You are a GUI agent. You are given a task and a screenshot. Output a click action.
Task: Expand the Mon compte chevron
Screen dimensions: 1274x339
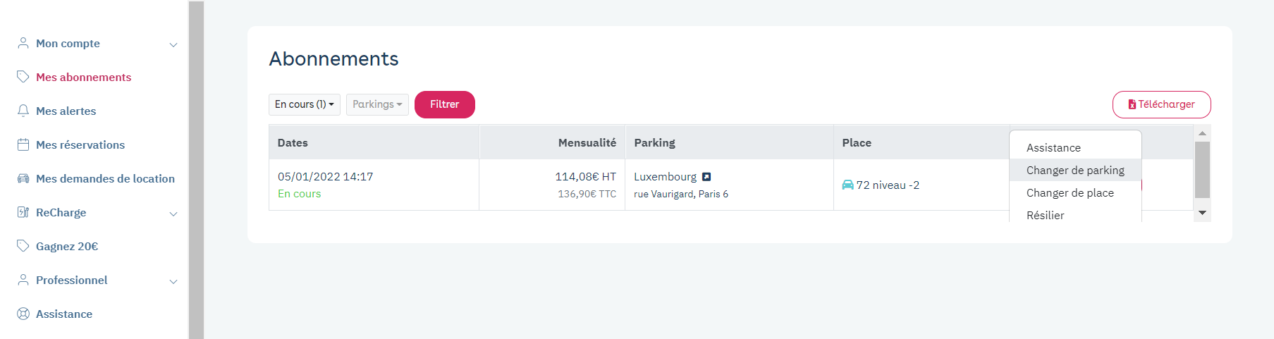coord(173,44)
